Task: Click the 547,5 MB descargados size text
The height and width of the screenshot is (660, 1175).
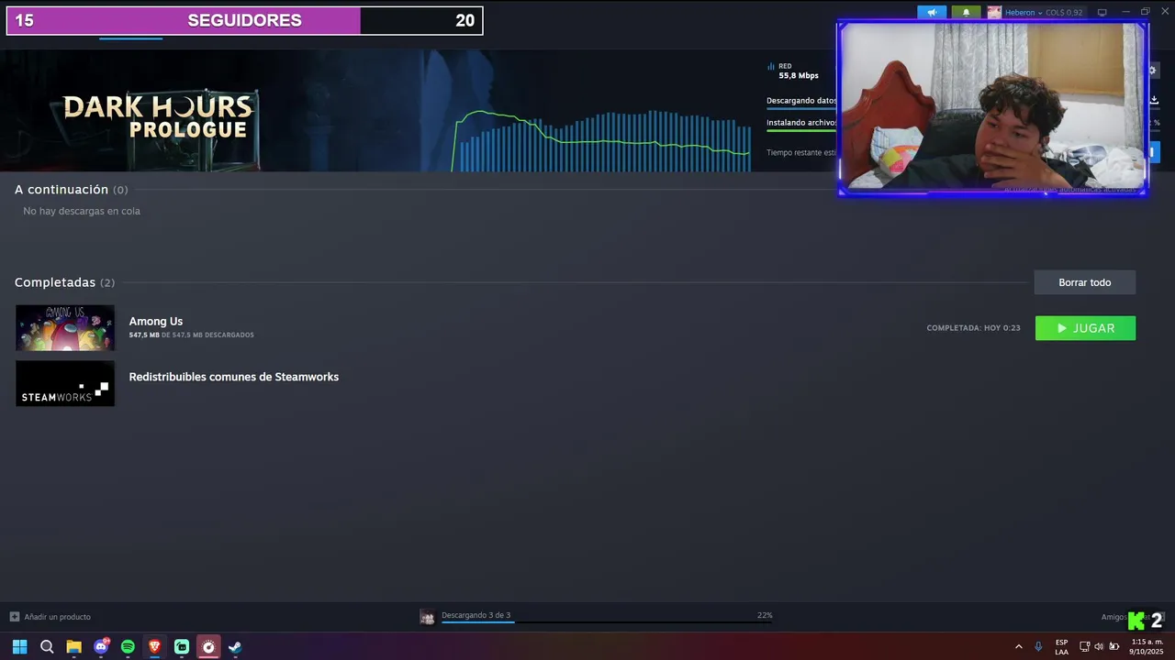Action: click(191, 335)
